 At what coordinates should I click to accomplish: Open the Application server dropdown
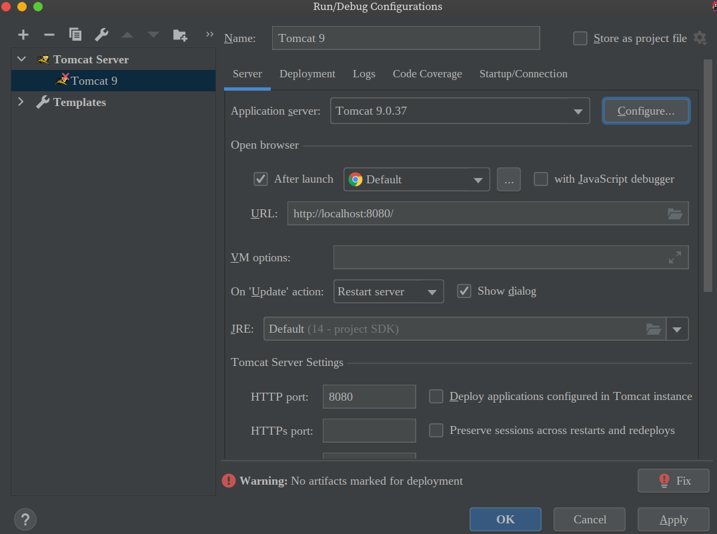coord(460,111)
